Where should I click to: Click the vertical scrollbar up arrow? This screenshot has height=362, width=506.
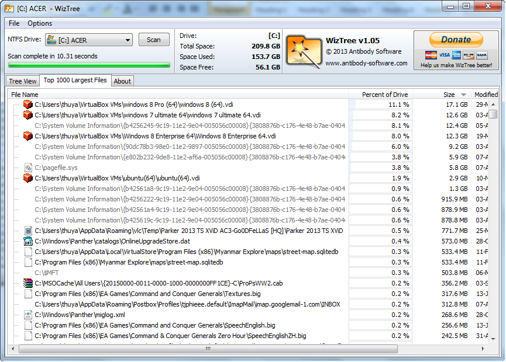click(493, 105)
